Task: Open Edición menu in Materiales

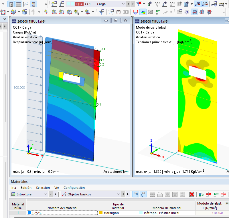Action: coord(26,188)
